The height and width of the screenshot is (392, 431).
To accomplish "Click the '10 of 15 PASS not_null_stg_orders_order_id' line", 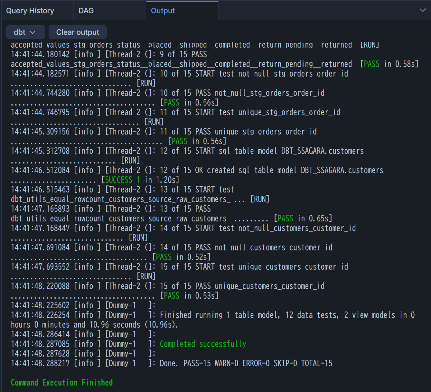I will tap(242, 93).
